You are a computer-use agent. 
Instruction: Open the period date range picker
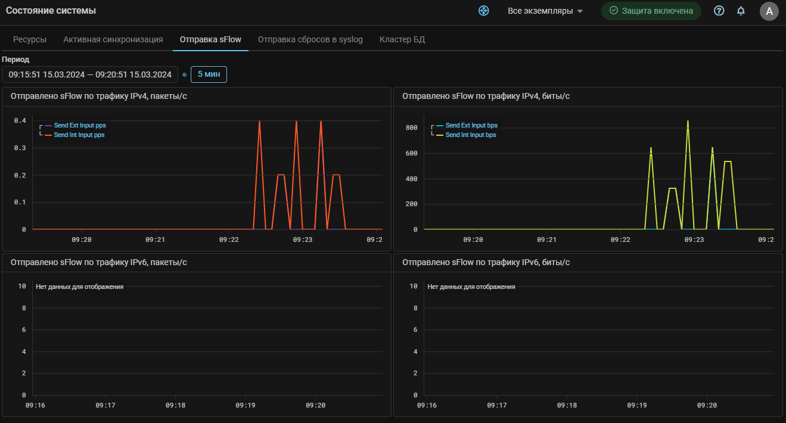90,74
